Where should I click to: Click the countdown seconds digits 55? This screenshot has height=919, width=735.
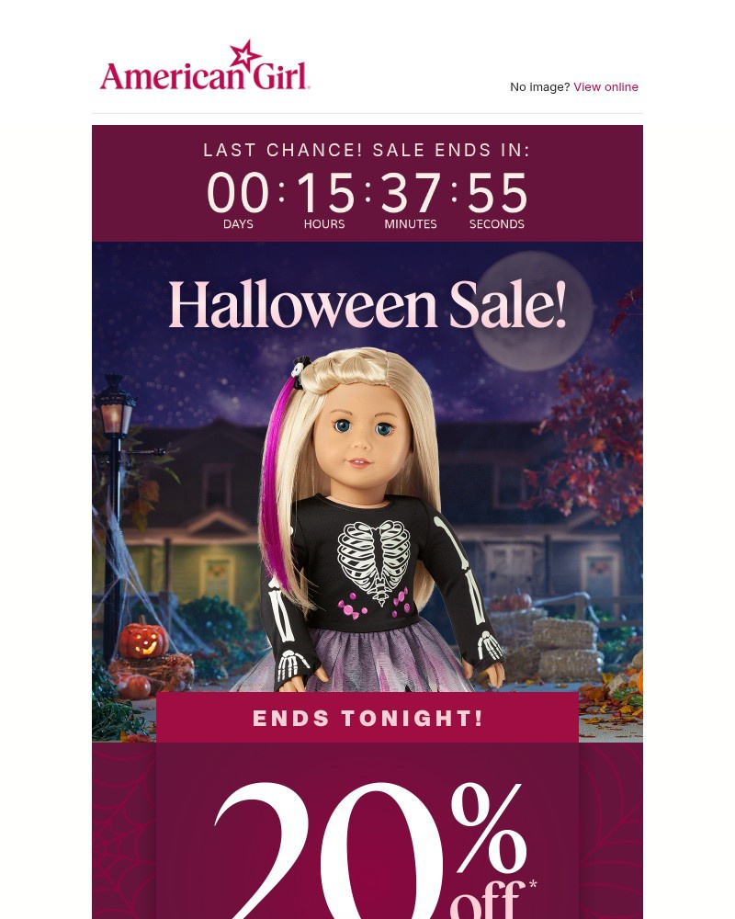[x=497, y=193]
